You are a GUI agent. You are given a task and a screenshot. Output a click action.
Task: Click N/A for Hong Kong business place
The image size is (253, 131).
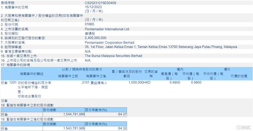(x=88, y=51)
